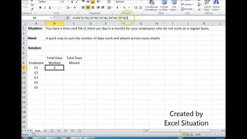Click into the formula bar text

100,18
